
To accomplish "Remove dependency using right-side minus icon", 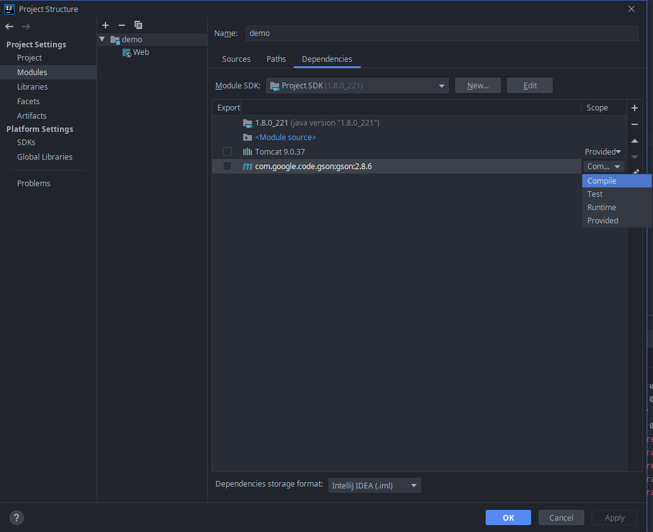I will coord(635,124).
